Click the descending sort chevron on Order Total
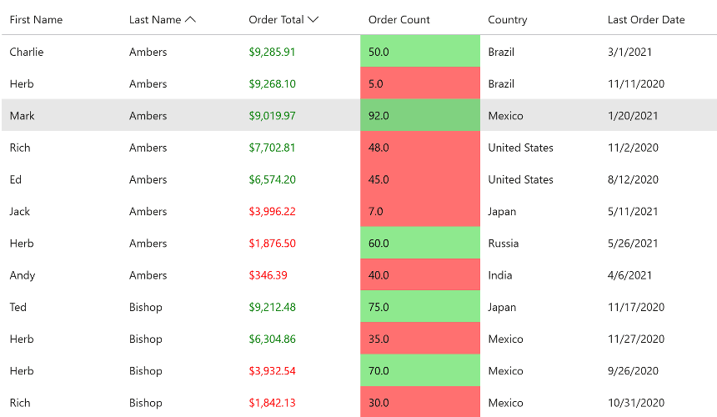Screen dimensions: 717x417 click(313, 20)
